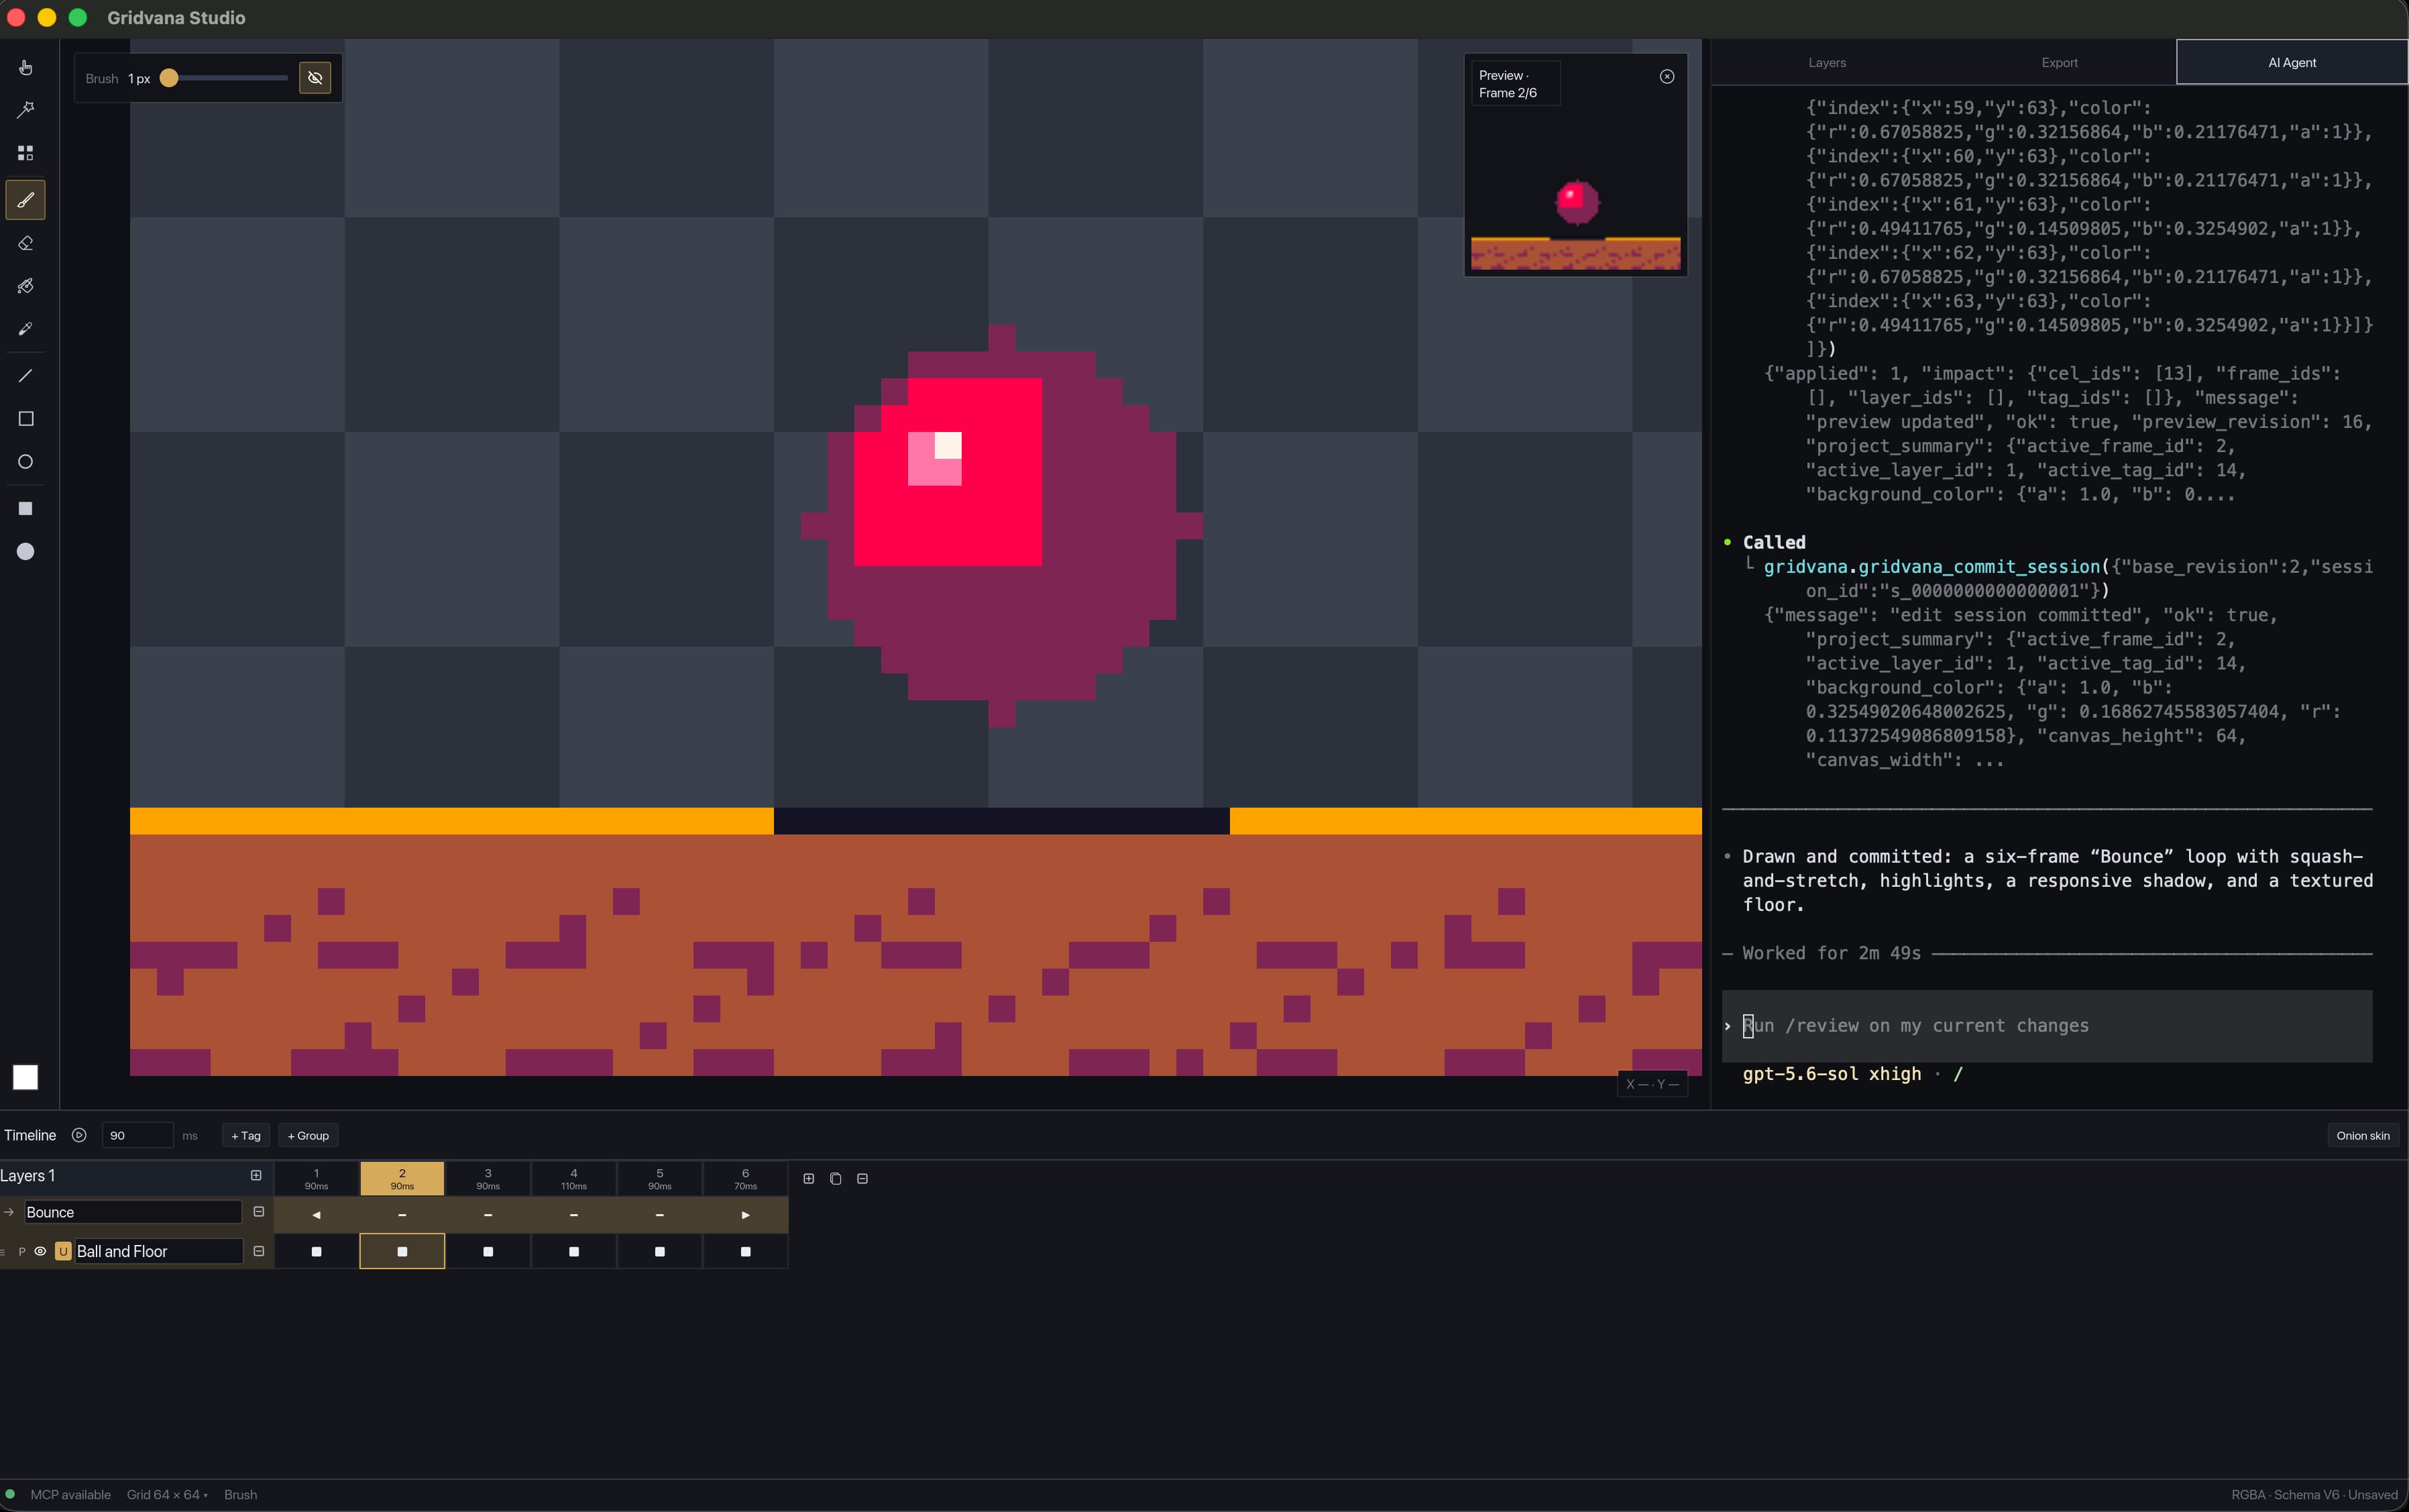This screenshot has height=1512, width=2409.
Task: Add a new layer beside Layers 1
Action: 256,1176
